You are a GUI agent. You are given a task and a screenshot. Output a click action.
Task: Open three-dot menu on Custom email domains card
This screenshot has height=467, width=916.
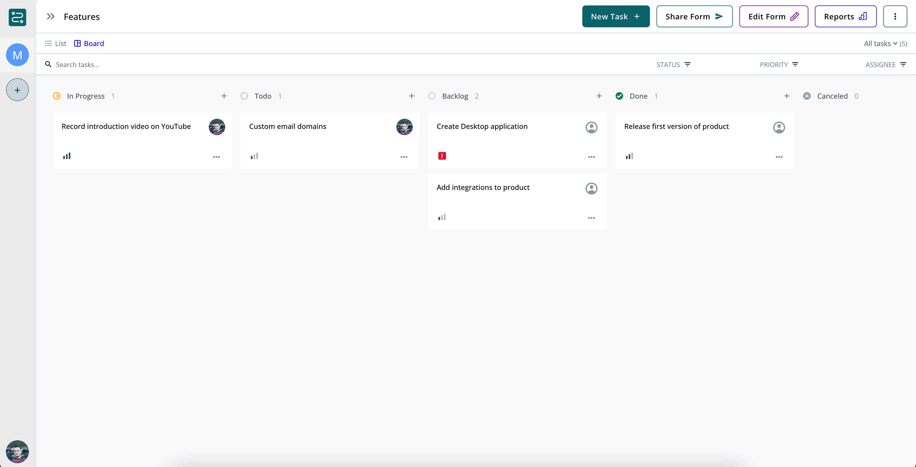point(403,157)
